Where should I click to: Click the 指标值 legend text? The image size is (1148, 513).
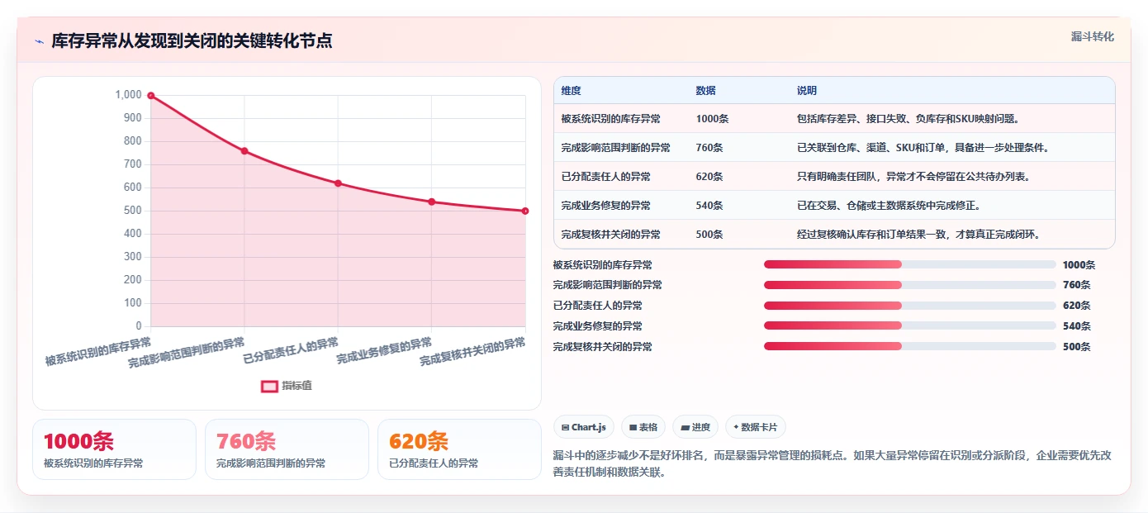pos(296,386)
